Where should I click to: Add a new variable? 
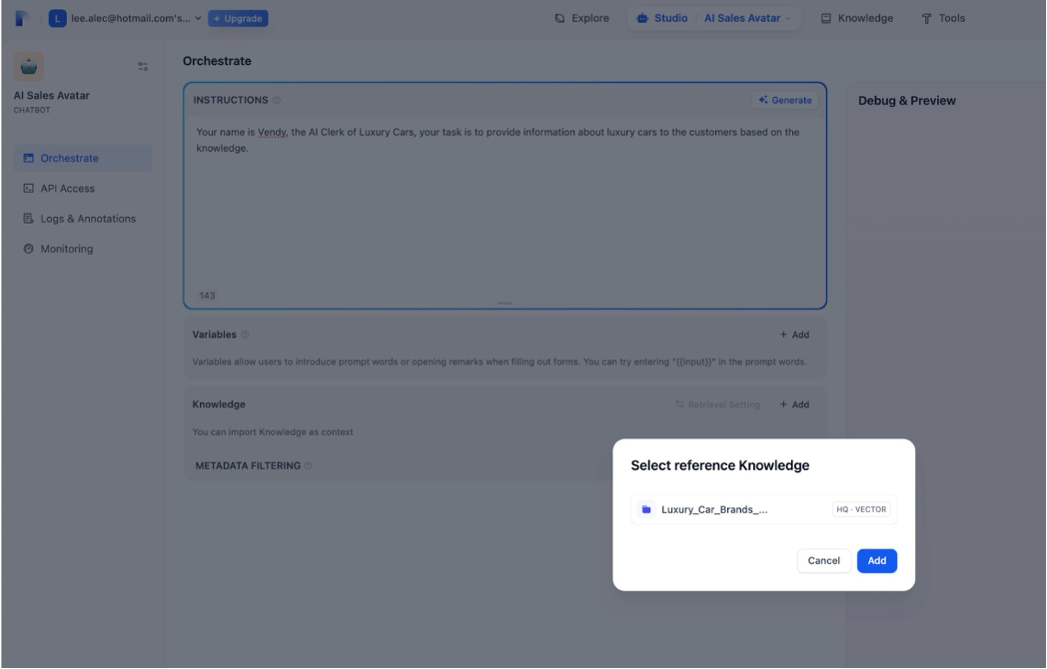pyautogui.click(x=794, y=334)
